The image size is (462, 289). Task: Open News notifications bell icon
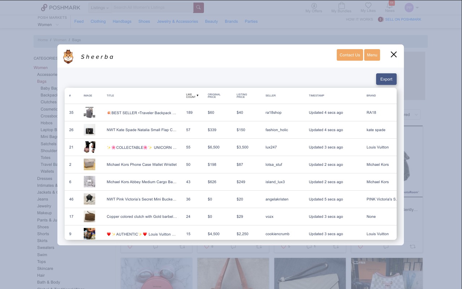[x=389, y=6]
